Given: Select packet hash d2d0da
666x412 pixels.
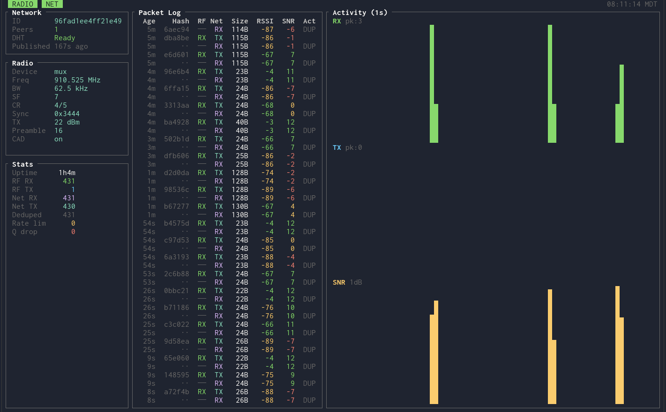Looking at the screenshot, I should pyautogui.click(x=177, y=173).
